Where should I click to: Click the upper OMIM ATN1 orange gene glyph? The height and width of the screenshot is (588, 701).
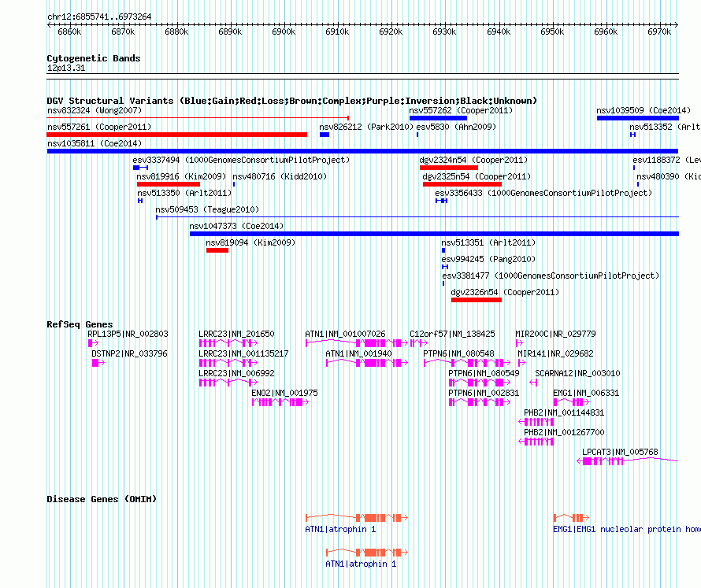357,518
